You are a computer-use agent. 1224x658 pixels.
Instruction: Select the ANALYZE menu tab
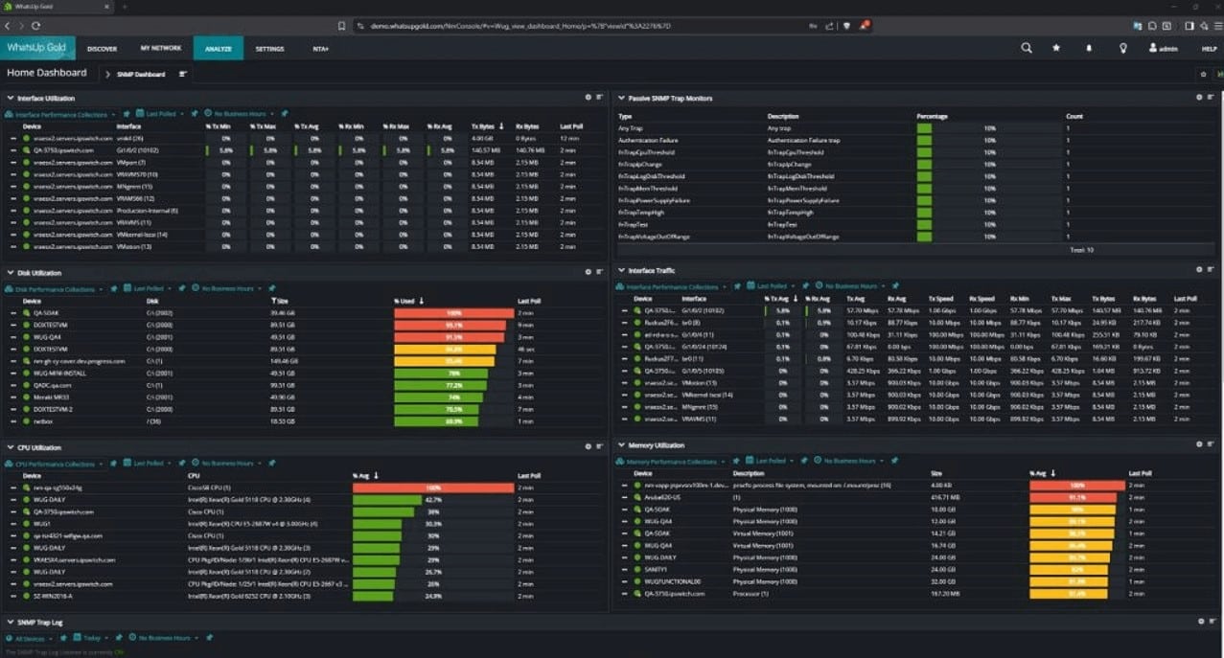click(218, 48)
